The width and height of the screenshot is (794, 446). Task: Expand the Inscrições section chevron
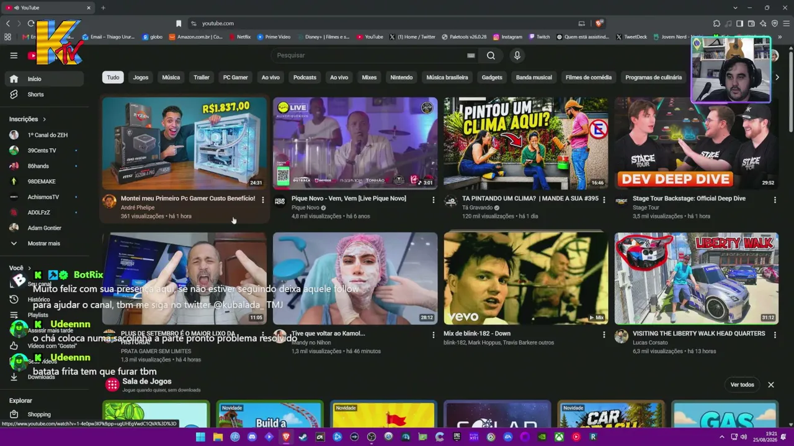click(x=44, y=119)
